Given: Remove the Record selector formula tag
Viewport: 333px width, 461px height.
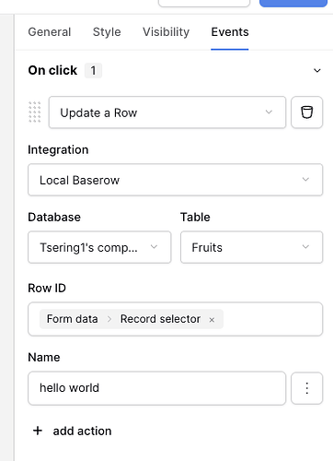Looking at the screenshot, I should [x=212, y=320].
